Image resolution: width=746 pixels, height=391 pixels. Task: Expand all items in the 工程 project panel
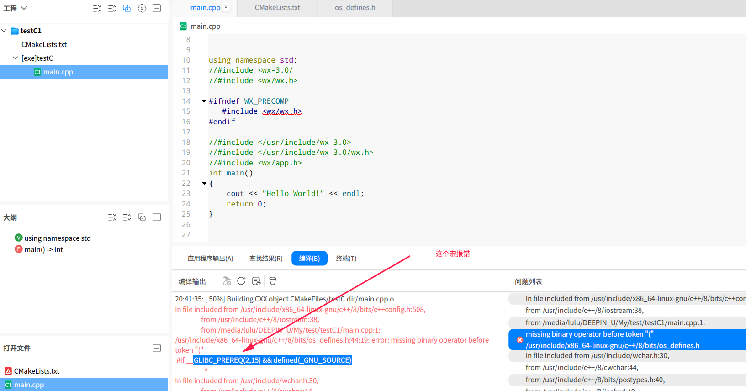[x=112, y=8]
